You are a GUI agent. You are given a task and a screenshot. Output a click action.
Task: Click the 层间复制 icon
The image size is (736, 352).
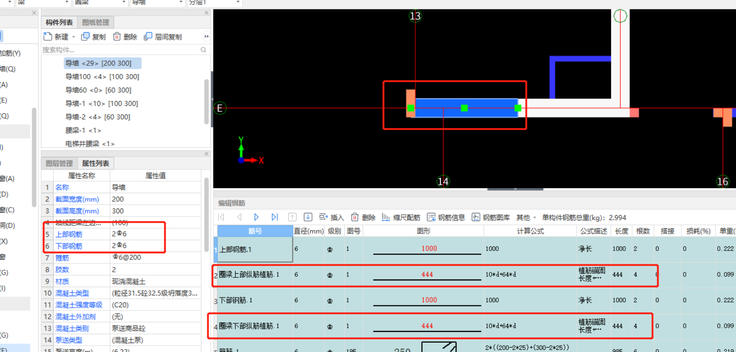(148, 37)
